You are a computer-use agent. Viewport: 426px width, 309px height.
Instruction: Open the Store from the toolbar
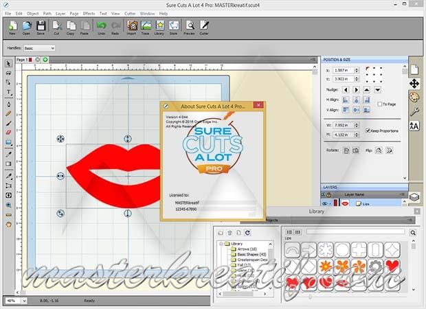(174, 27)
